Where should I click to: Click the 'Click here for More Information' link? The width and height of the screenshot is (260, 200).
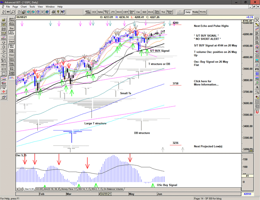206,83
